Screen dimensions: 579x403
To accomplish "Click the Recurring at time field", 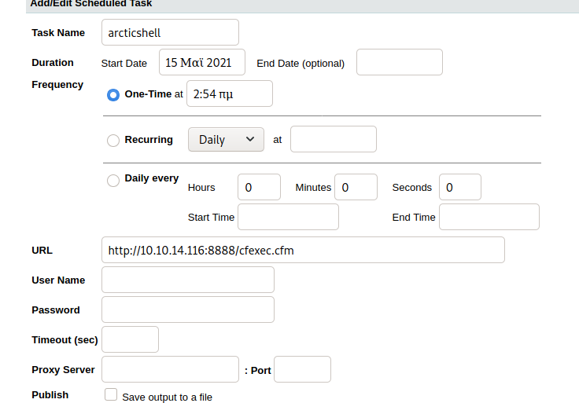I will pyautogui.click(x=334, y=139).
